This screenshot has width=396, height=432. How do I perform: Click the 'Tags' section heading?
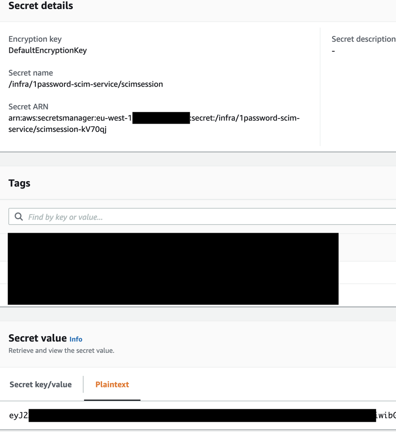19,183
